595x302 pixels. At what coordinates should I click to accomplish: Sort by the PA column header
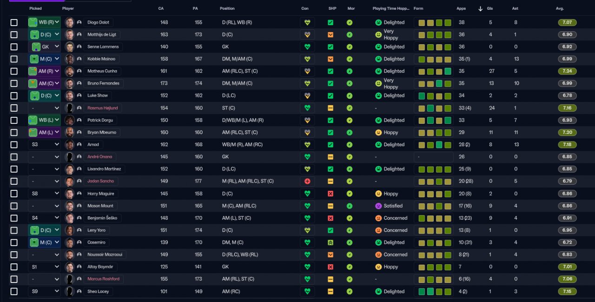point(195,8)
